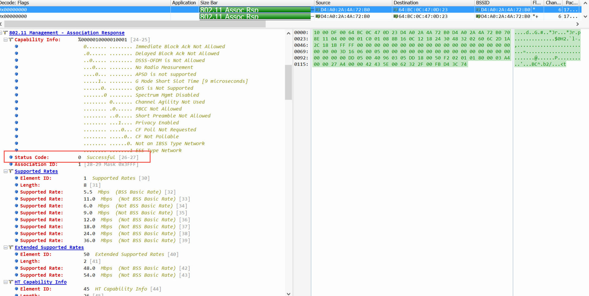589x296 pixels.
Task: Click the destination address icon in second packet row
Action: (x=396, y=16)
